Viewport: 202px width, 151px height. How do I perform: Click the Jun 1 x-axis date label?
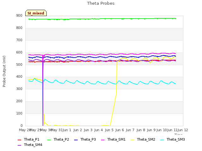pyautogui.click(x=67, y=130)
